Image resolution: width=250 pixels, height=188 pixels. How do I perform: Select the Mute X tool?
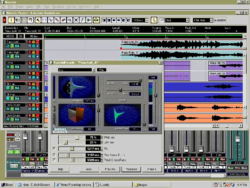click(76, 20)
